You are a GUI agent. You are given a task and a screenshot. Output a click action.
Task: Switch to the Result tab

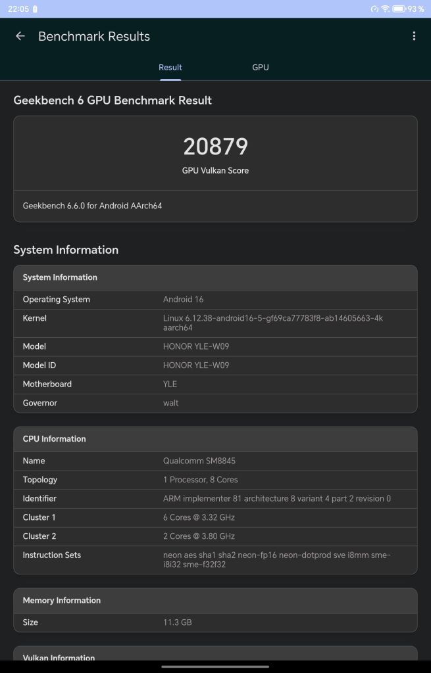(x=170, y=67)
